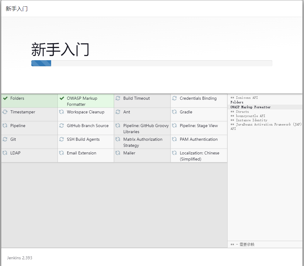
Task: Select the Mailer plugin label
Action: (129, 153)
